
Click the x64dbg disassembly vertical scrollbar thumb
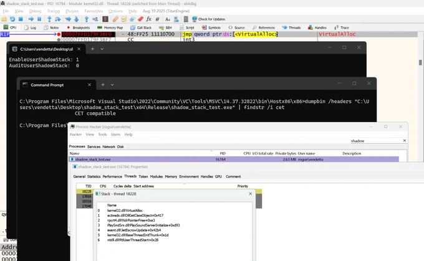[x=420, y=62]
